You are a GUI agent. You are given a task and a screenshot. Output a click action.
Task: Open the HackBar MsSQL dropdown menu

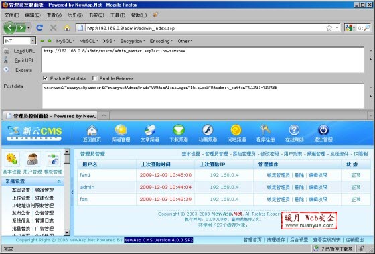tap(88, 41)
